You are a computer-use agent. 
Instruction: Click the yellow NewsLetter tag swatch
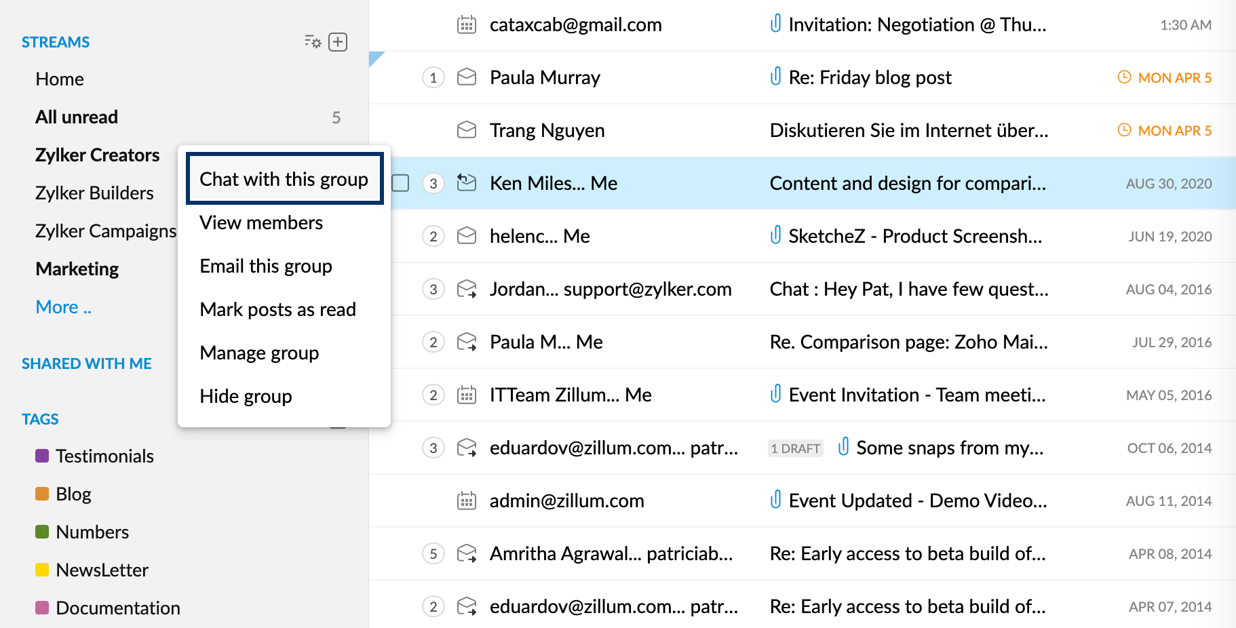tap(41, 570)
